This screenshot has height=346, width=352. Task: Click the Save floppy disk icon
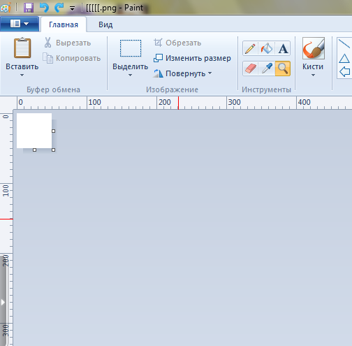tap(29, 8)
